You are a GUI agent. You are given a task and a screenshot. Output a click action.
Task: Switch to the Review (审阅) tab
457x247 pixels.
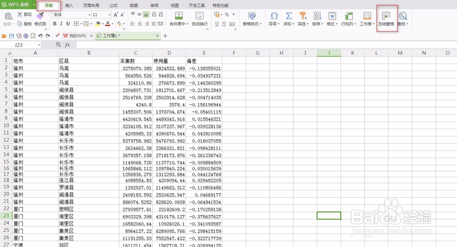point(154,5)
